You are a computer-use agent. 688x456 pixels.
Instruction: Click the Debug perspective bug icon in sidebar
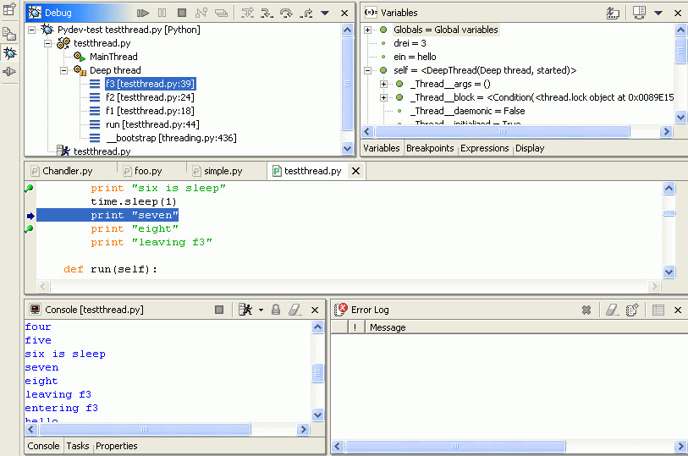tap(9, 52)
